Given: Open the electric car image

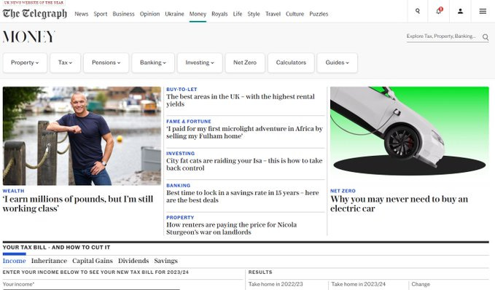Looking at the screenshot, I should 410,136.
